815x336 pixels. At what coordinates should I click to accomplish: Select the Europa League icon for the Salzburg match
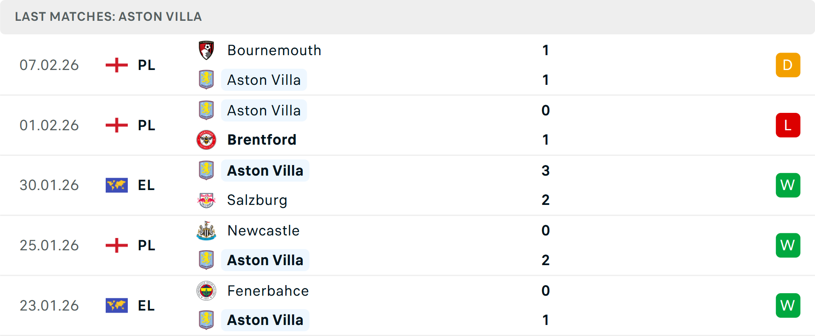[116, 185]
